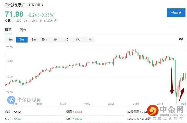
Task: Click the 17:35 time axis label
Action: coord(63,104)
